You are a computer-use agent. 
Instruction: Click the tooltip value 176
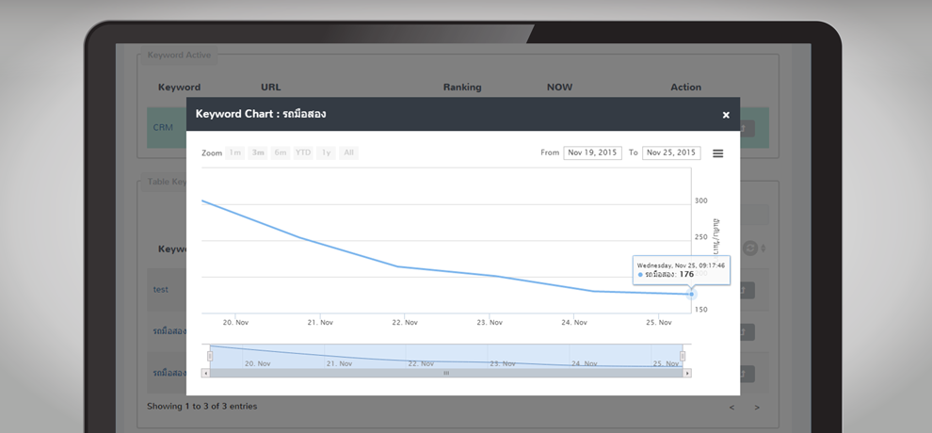(686, 275)
